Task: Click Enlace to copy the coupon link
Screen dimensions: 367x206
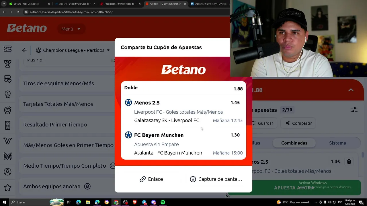Action: 151,179
